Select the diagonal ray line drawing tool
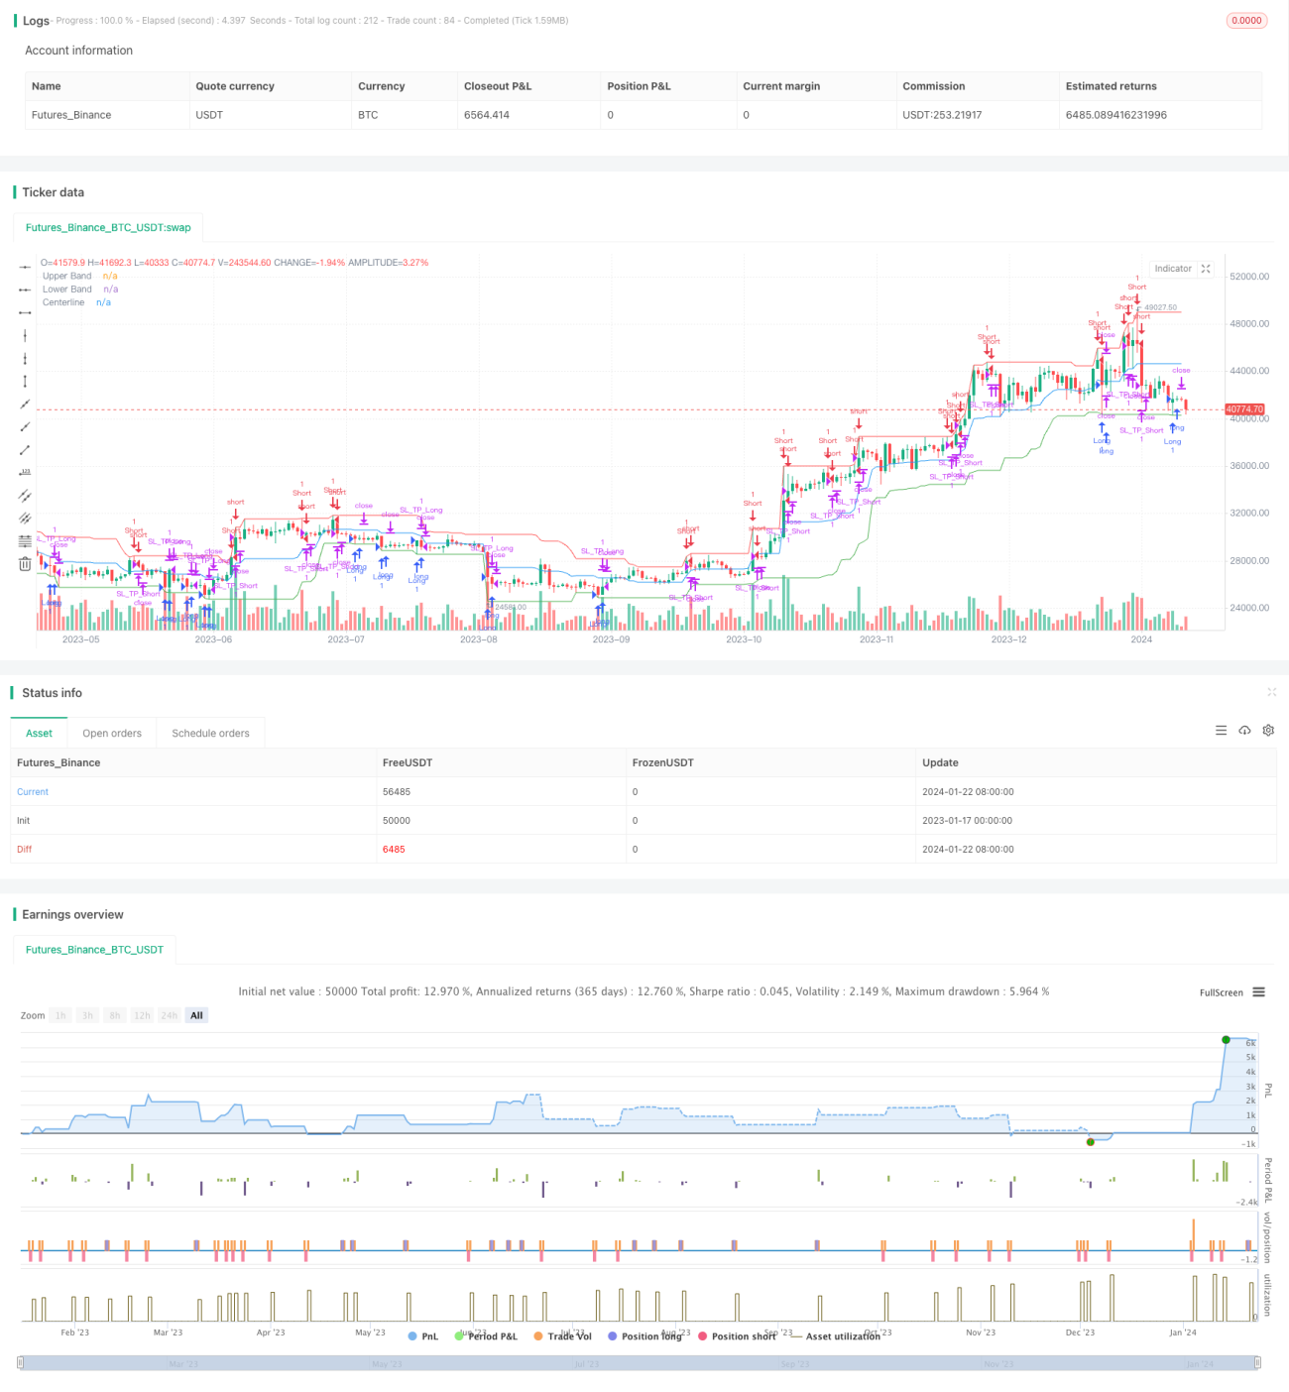 (x=25, y=426)
